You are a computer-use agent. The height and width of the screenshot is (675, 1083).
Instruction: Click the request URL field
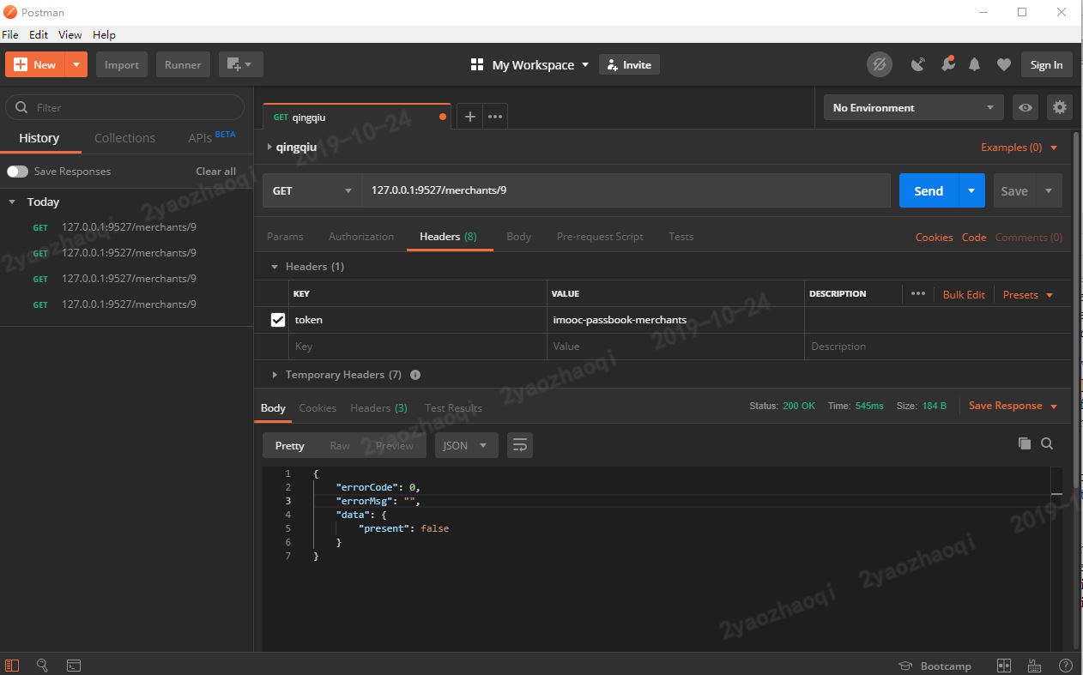pos(626,190)
